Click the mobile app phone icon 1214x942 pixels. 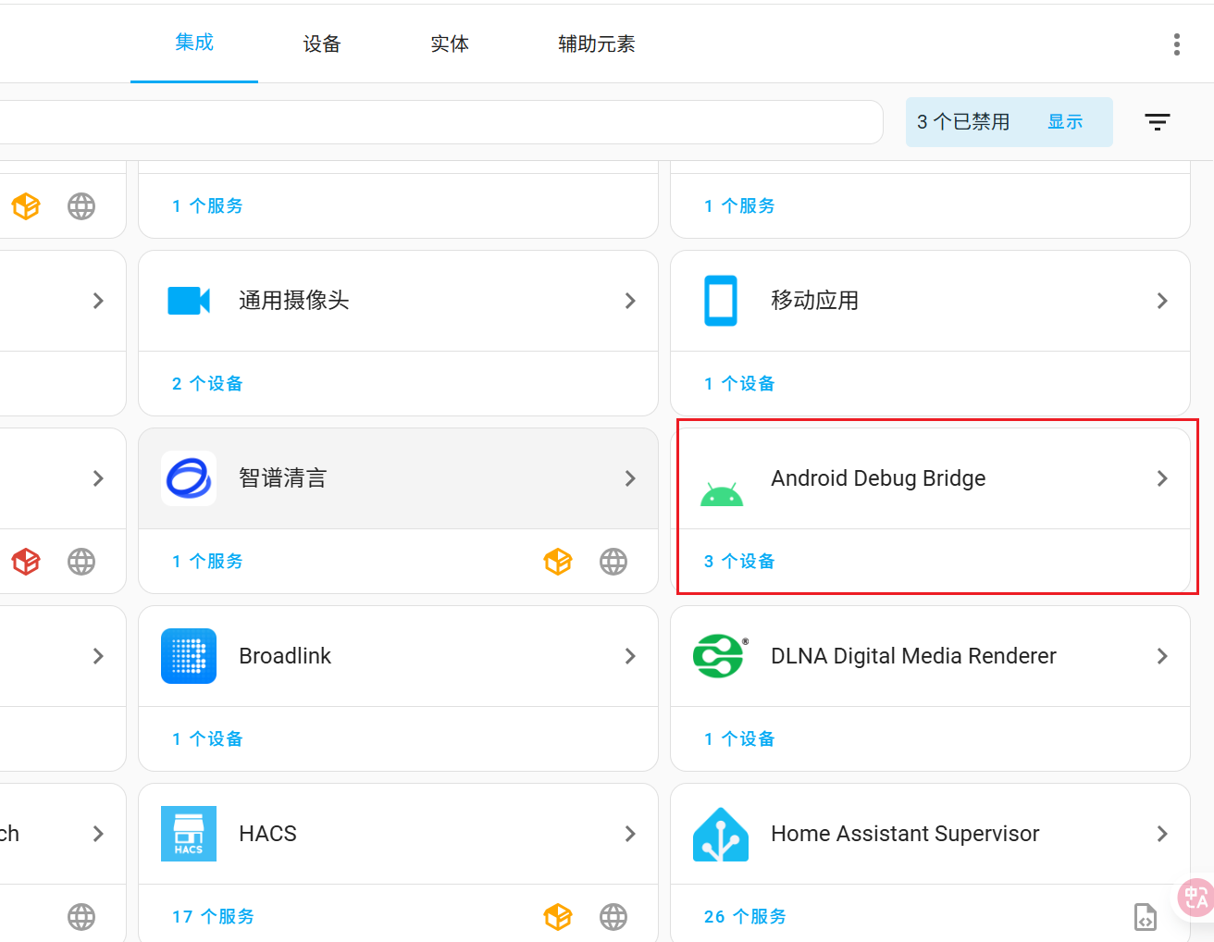[721, 301]
